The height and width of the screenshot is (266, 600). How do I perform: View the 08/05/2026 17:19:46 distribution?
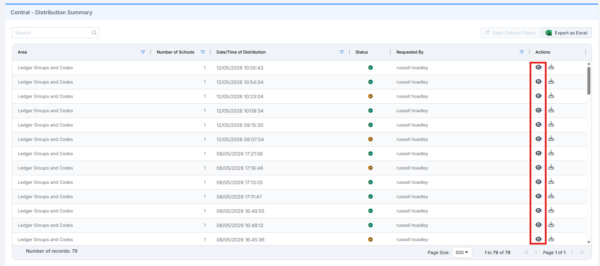point(539,167)
